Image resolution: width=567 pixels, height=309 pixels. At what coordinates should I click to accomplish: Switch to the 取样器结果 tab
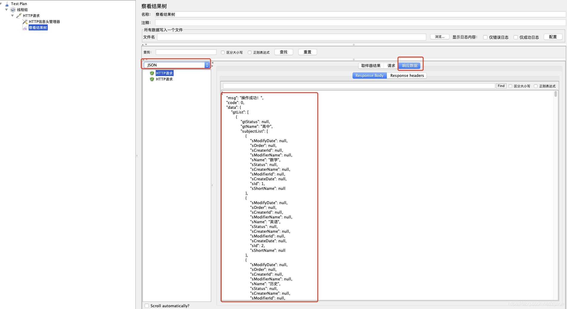tap(371, 66)
